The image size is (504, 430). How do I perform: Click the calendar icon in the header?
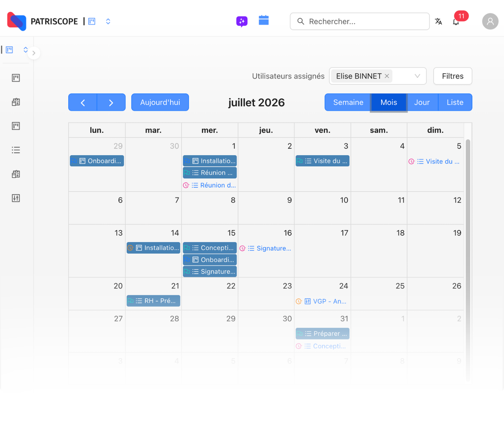click(264, 20)
